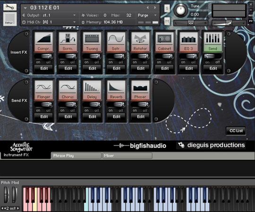Go to previous instrument with left arrow
255x212 pixels.
147,8
